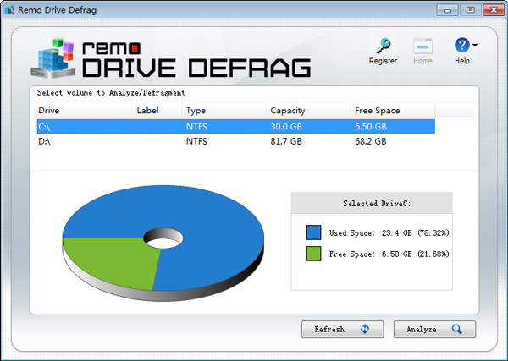This screenshot has height=361, width=508.
Task: Maximize the Remo Drive Defrag window
Action: (471, 10)
